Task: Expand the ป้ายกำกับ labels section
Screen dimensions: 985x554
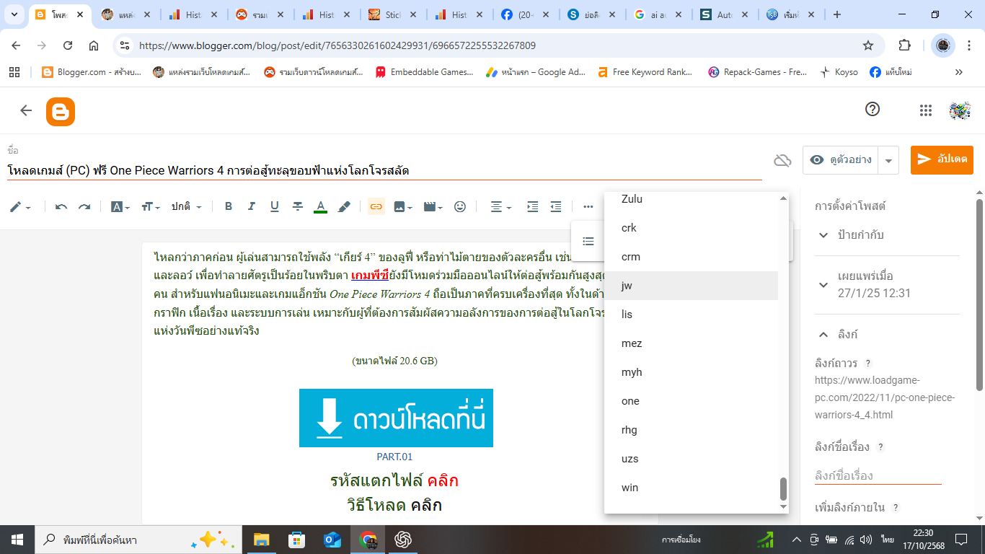Action: pos(823,235)
